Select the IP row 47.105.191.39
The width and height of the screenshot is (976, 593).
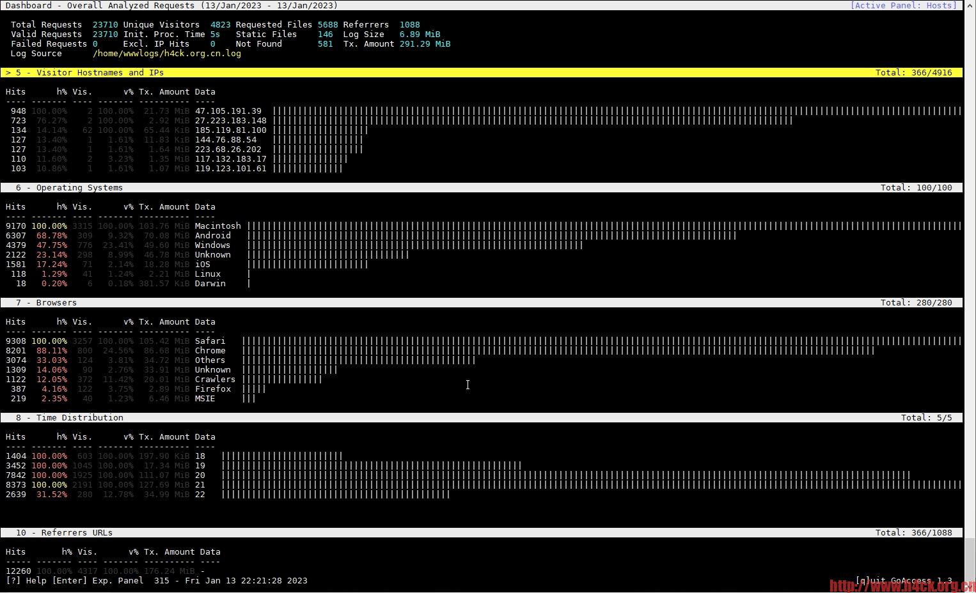point(228,111)
